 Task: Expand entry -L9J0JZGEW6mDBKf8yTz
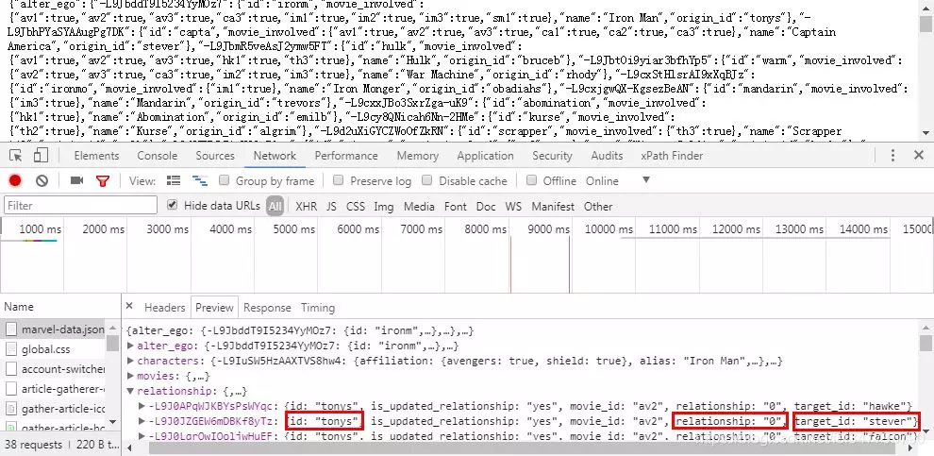[142, 421]
